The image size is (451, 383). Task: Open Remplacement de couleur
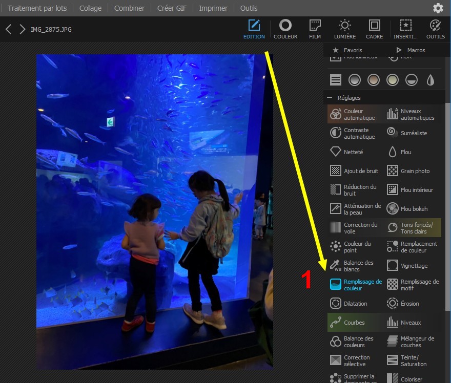pyautogui.click(x=412, y=247)
